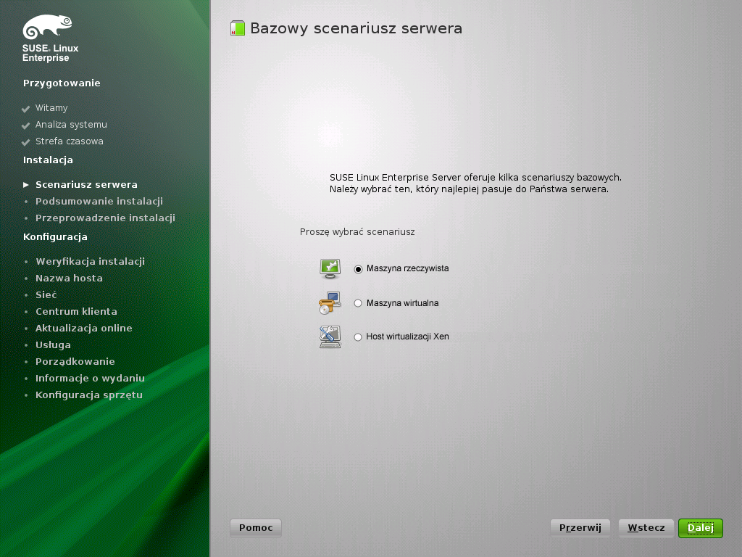Click the checkmark next to Analiza systemu
This screenshot has width=742, height=557.
[x=25, y=125]
